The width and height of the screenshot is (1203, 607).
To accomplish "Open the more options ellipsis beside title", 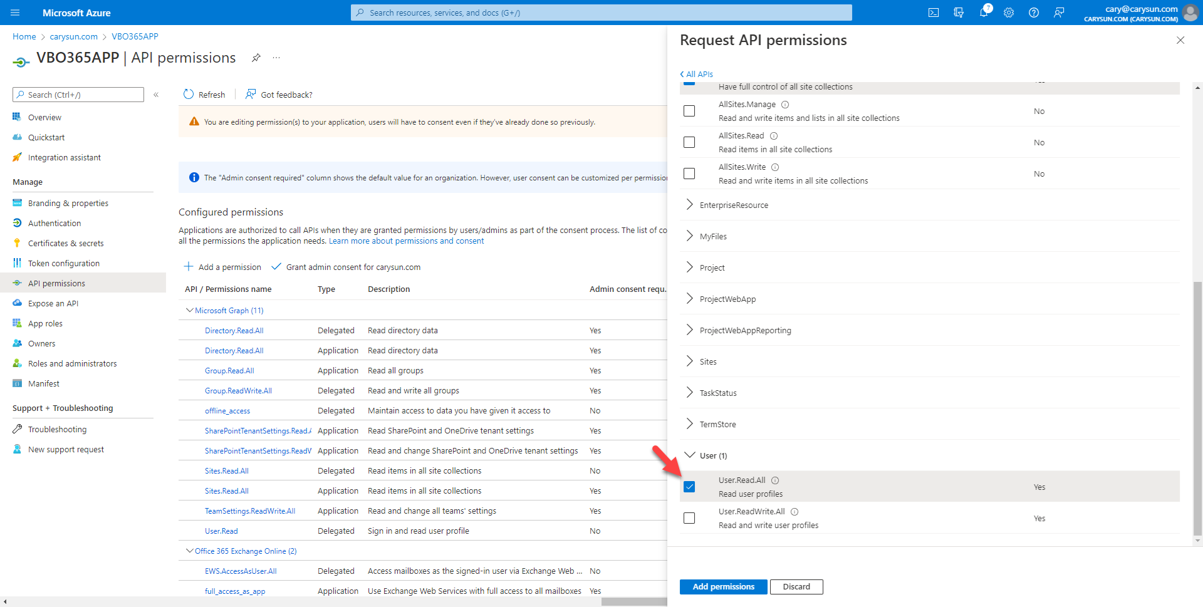I will tap(276, 58).
